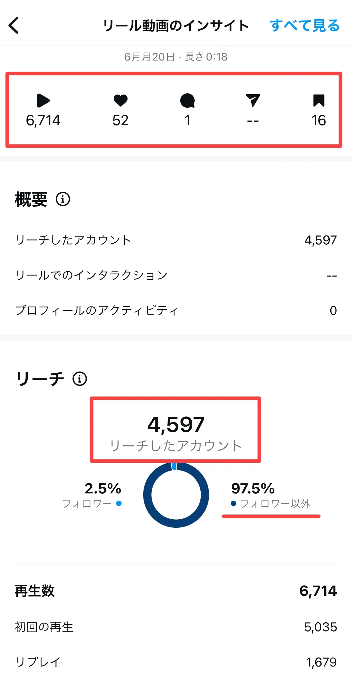Screen dimensions: 352x684
Task: Tap the paper plane share icon
Action: point(253,101)
